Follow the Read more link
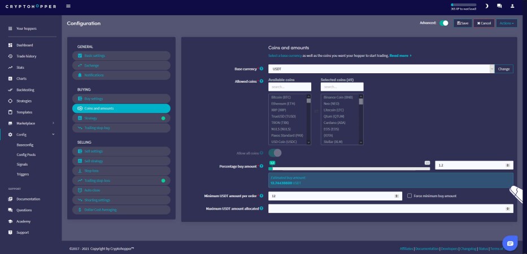This screenshot has width=527, height=254. tap(400, 56)
